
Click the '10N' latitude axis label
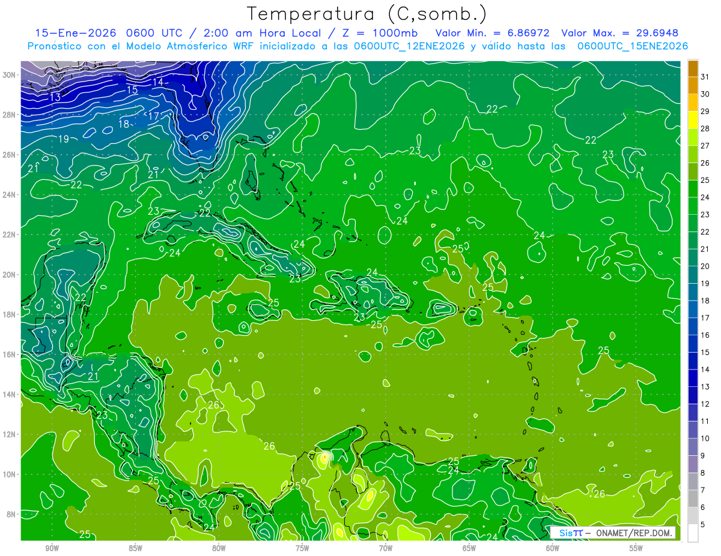(x=10, y=474)
